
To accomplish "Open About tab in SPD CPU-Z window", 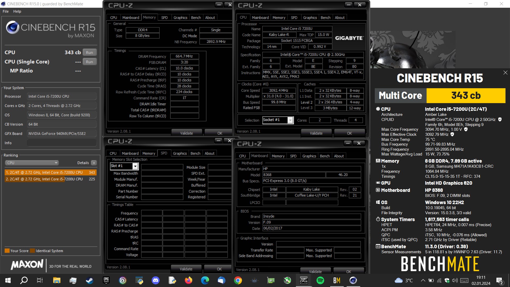I will 210,153.
